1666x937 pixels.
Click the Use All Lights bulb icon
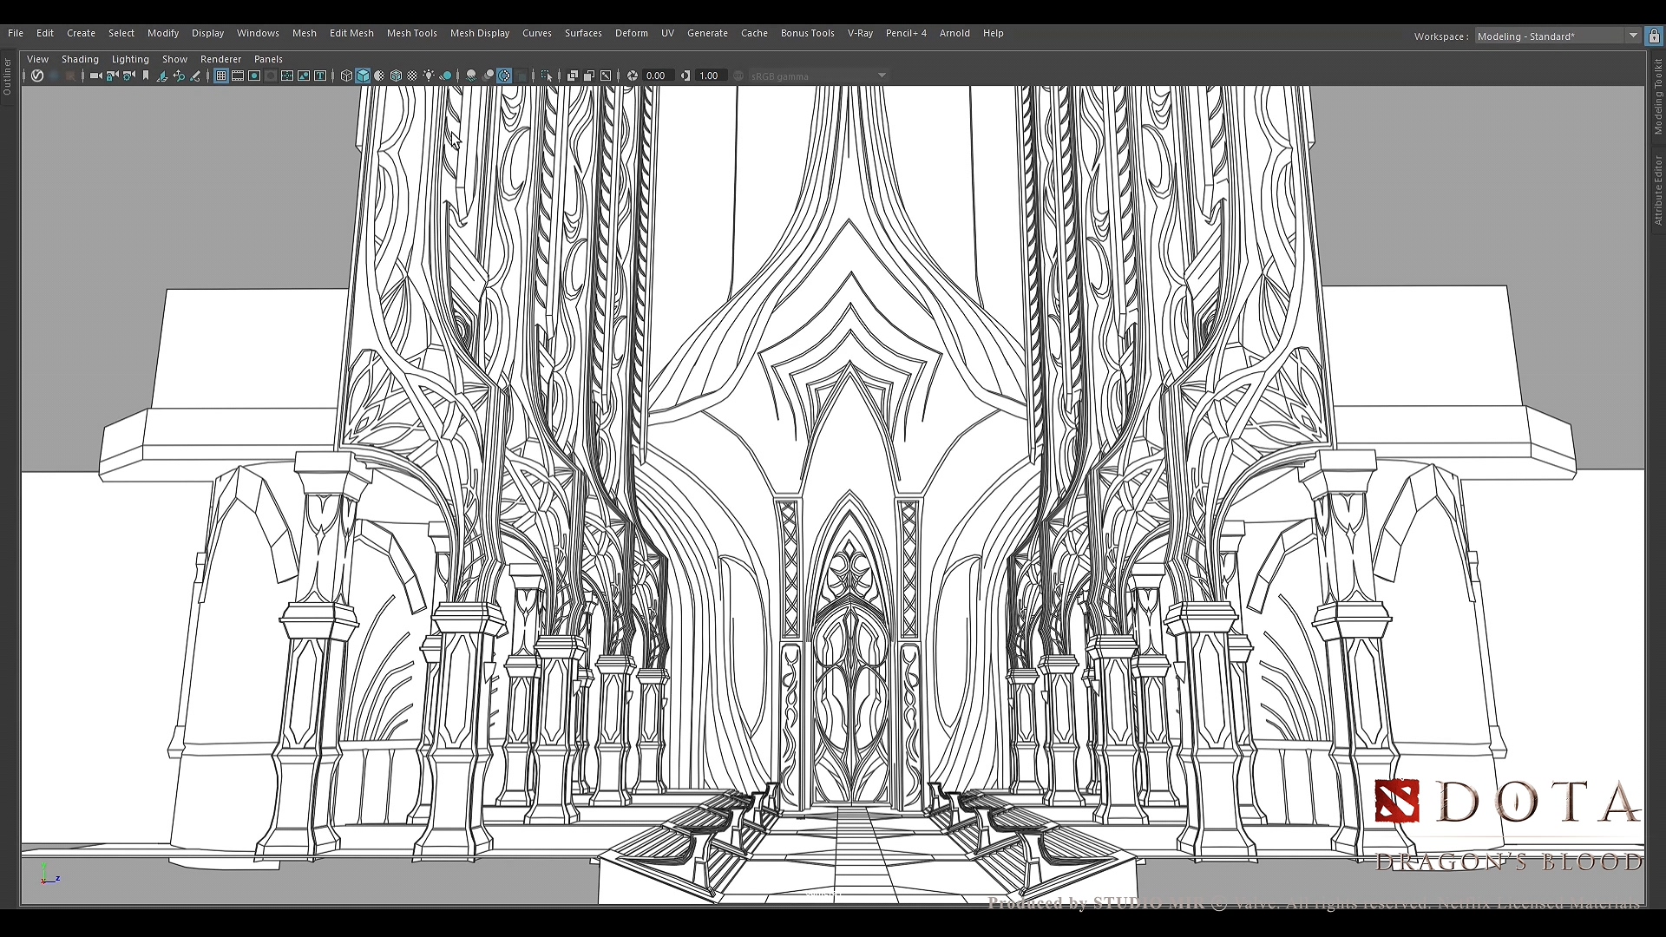click(429, 75)
